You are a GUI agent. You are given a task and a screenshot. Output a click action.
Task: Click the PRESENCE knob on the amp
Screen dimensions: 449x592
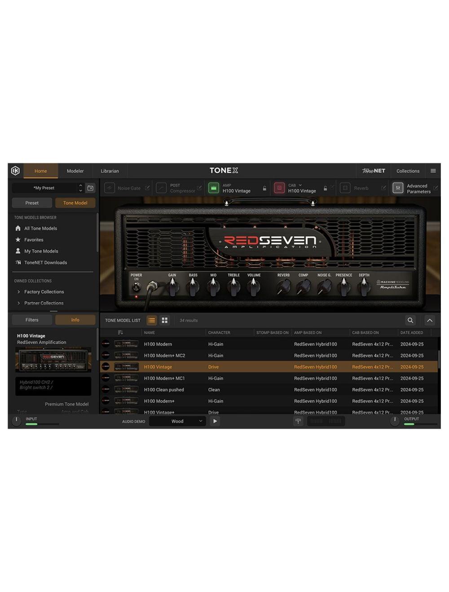pos(344,287)
